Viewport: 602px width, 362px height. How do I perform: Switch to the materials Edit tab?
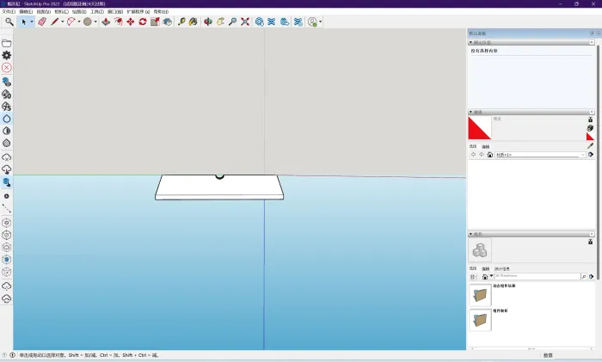pos(485,146)
